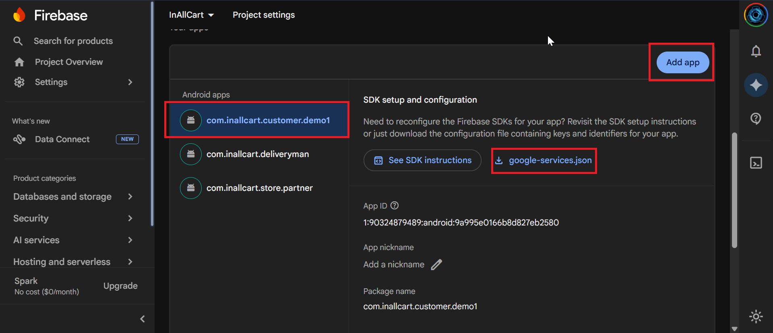Open Data Connect menu item

(62, 139)
